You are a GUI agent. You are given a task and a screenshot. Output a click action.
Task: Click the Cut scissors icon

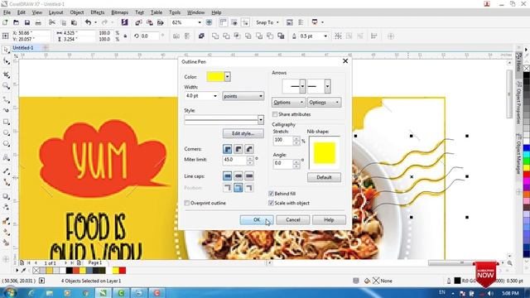(x=51, y=22)
